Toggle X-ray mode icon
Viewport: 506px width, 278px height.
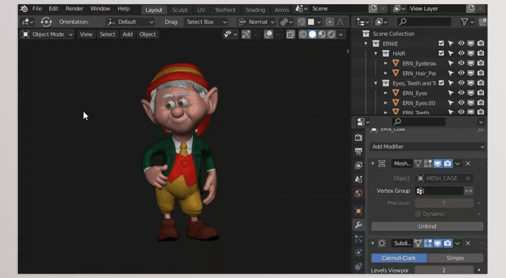point(290,34)
